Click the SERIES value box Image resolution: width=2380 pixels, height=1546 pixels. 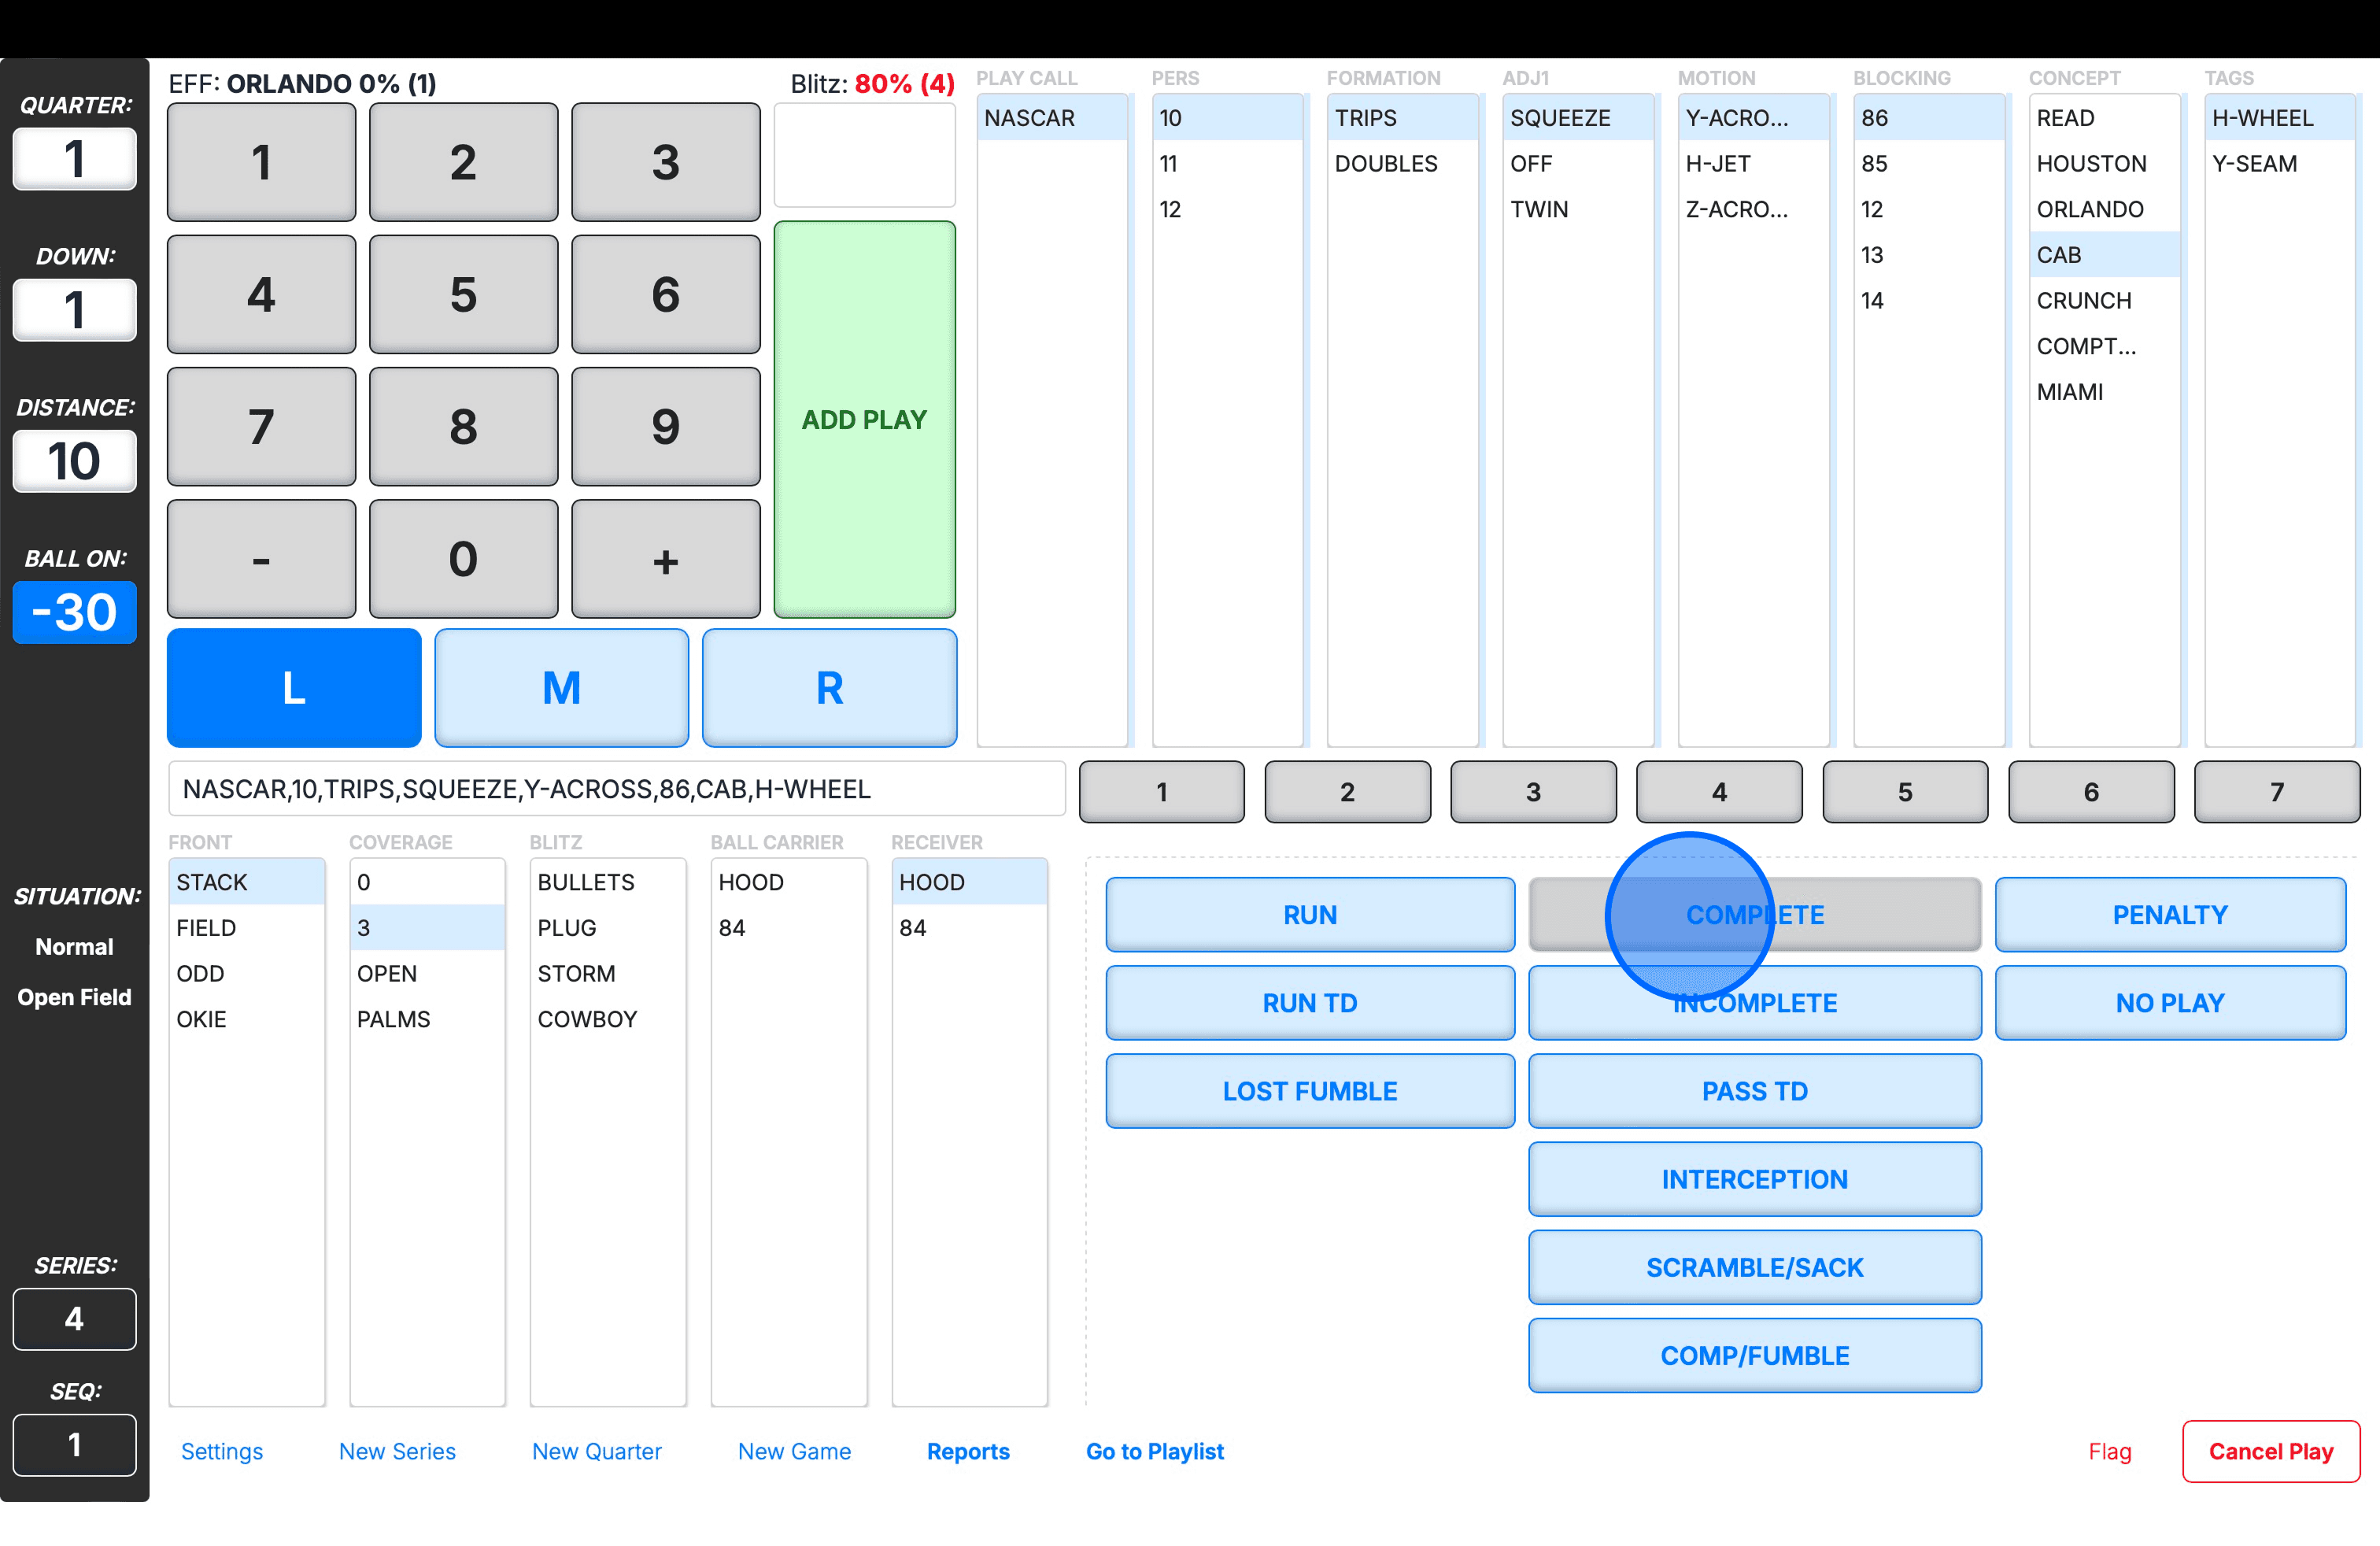(75, 1319)
